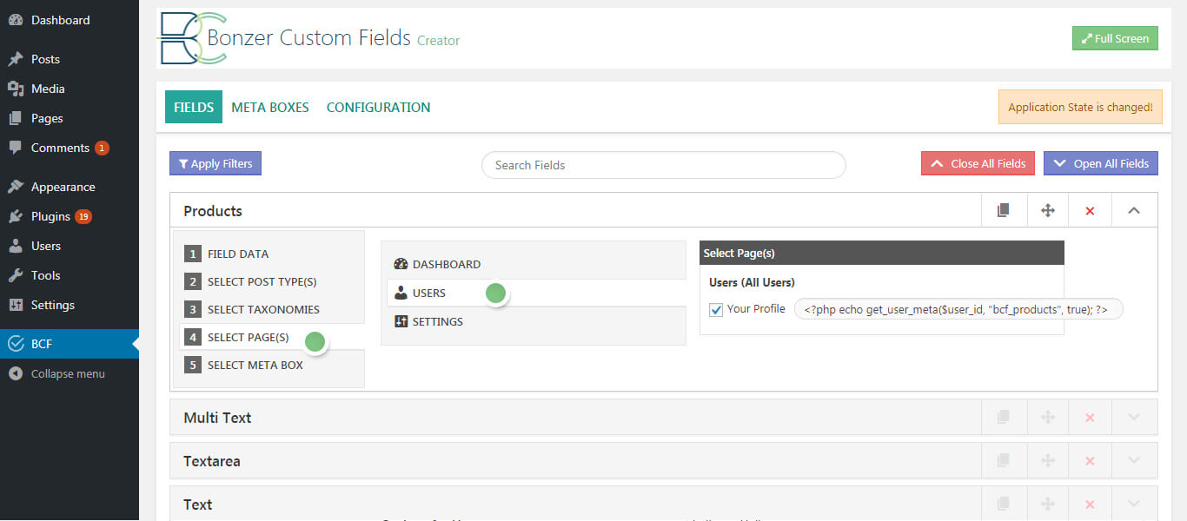This screenshot has height=521, width=1187.
Task: Delete the Text field
Action: tap(1091, 504)
